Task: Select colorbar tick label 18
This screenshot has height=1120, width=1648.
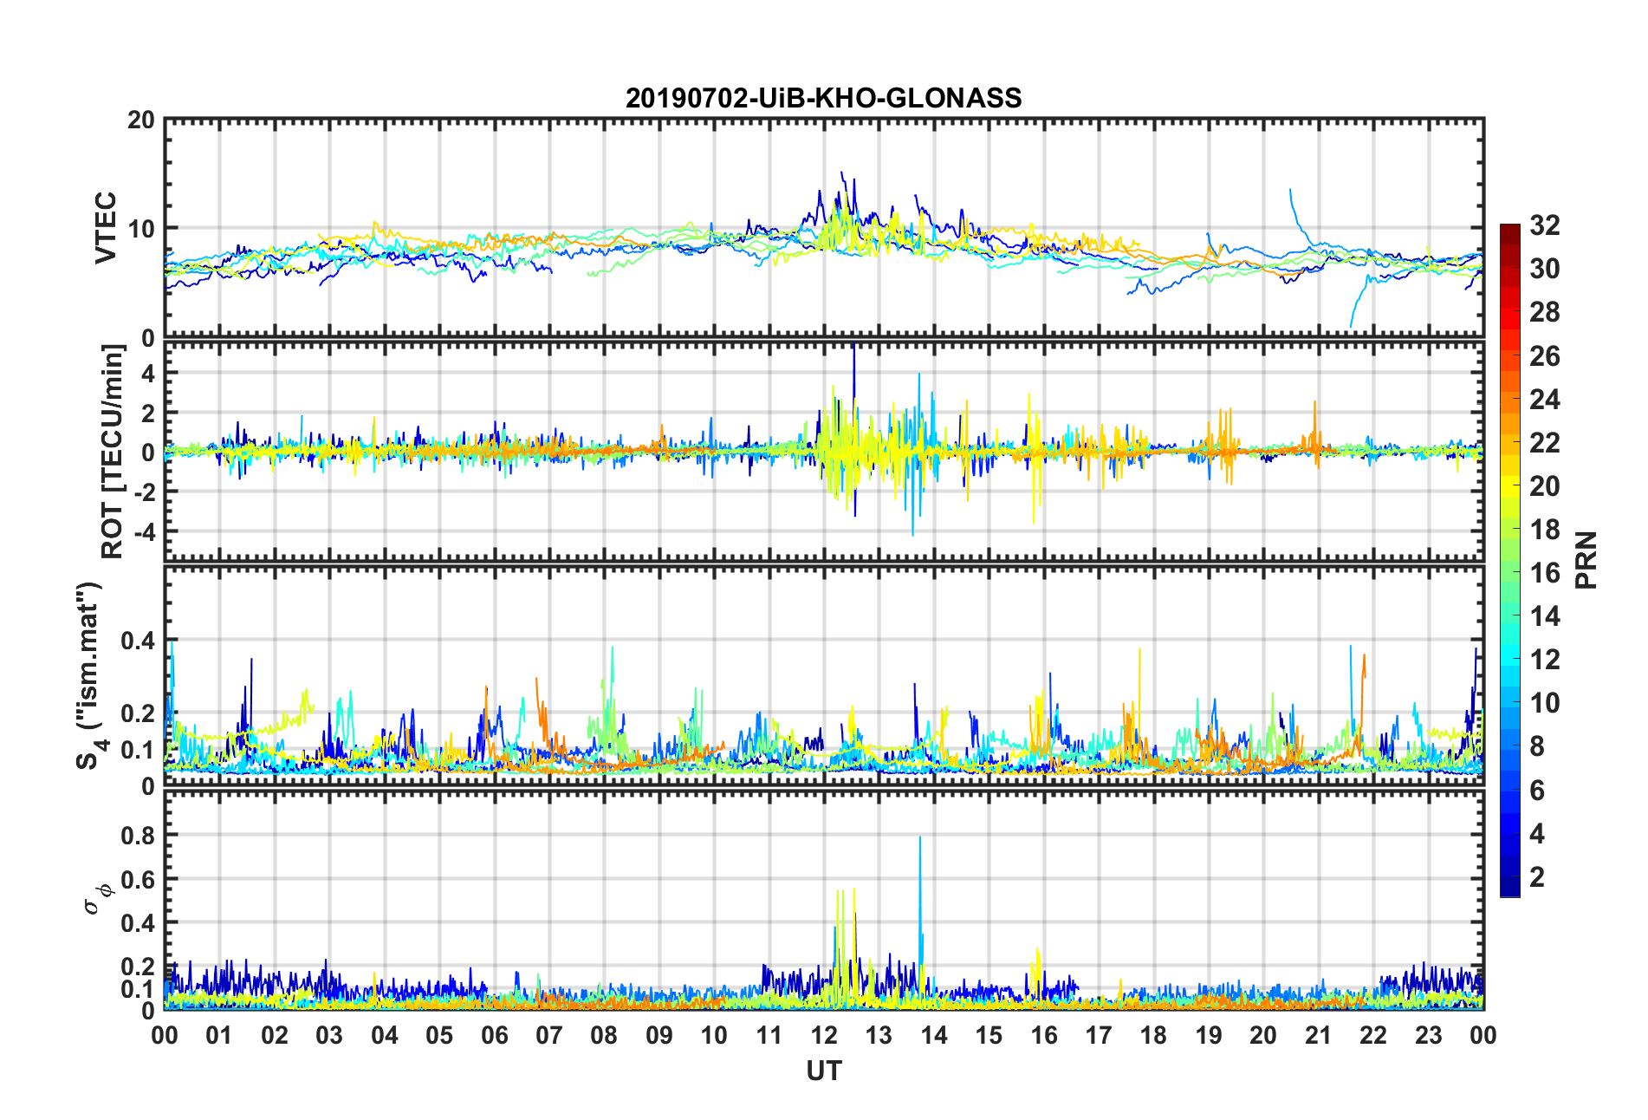Action: click(1544, 530)
